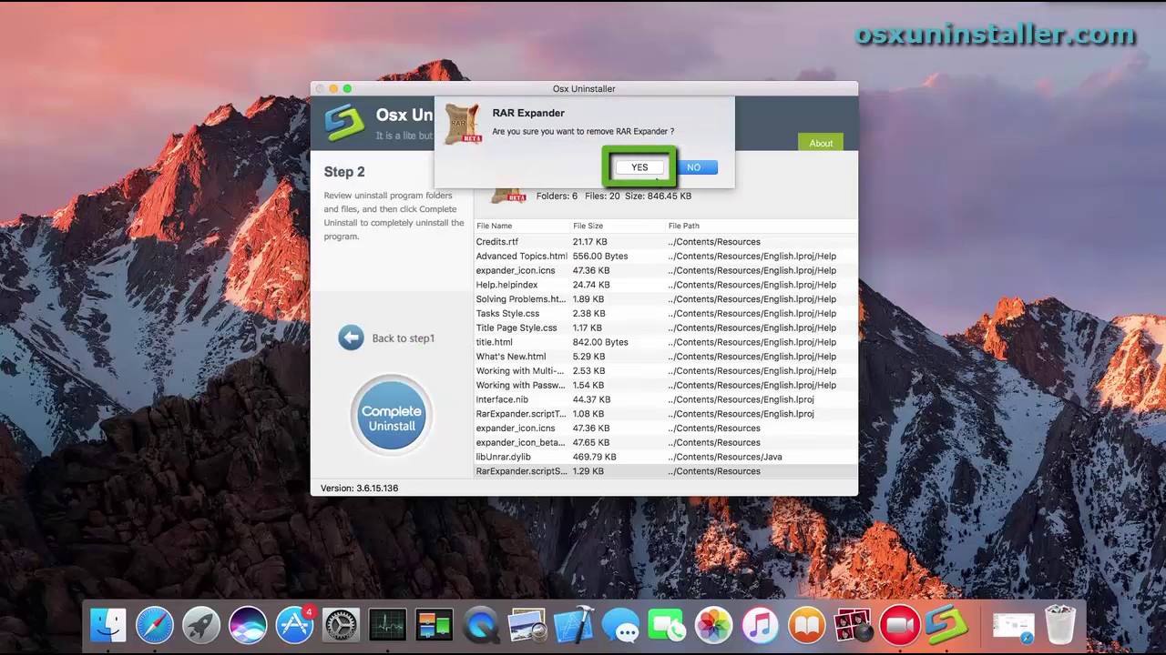The width and height of the screenshot is (1166, 655).
Task: Open the About page
Action: pyautogui.click(x=821, y=143)
